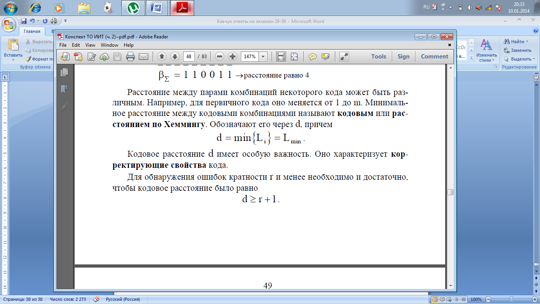Open the Найти dropdown arrow
The width and height of the screenshot is (540, 304).
click(527, 42)
